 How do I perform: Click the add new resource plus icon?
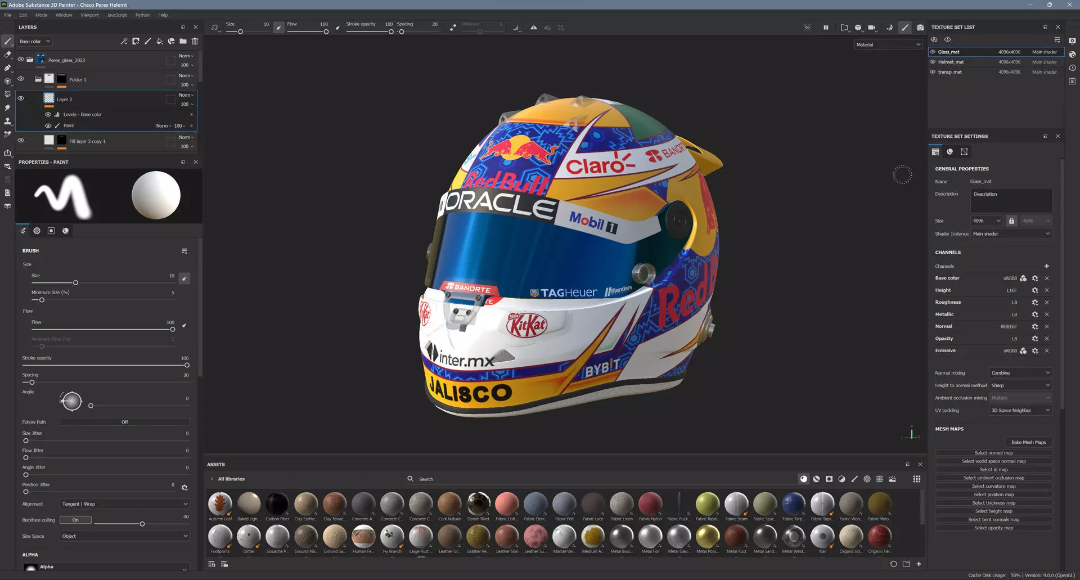point(919,564)
